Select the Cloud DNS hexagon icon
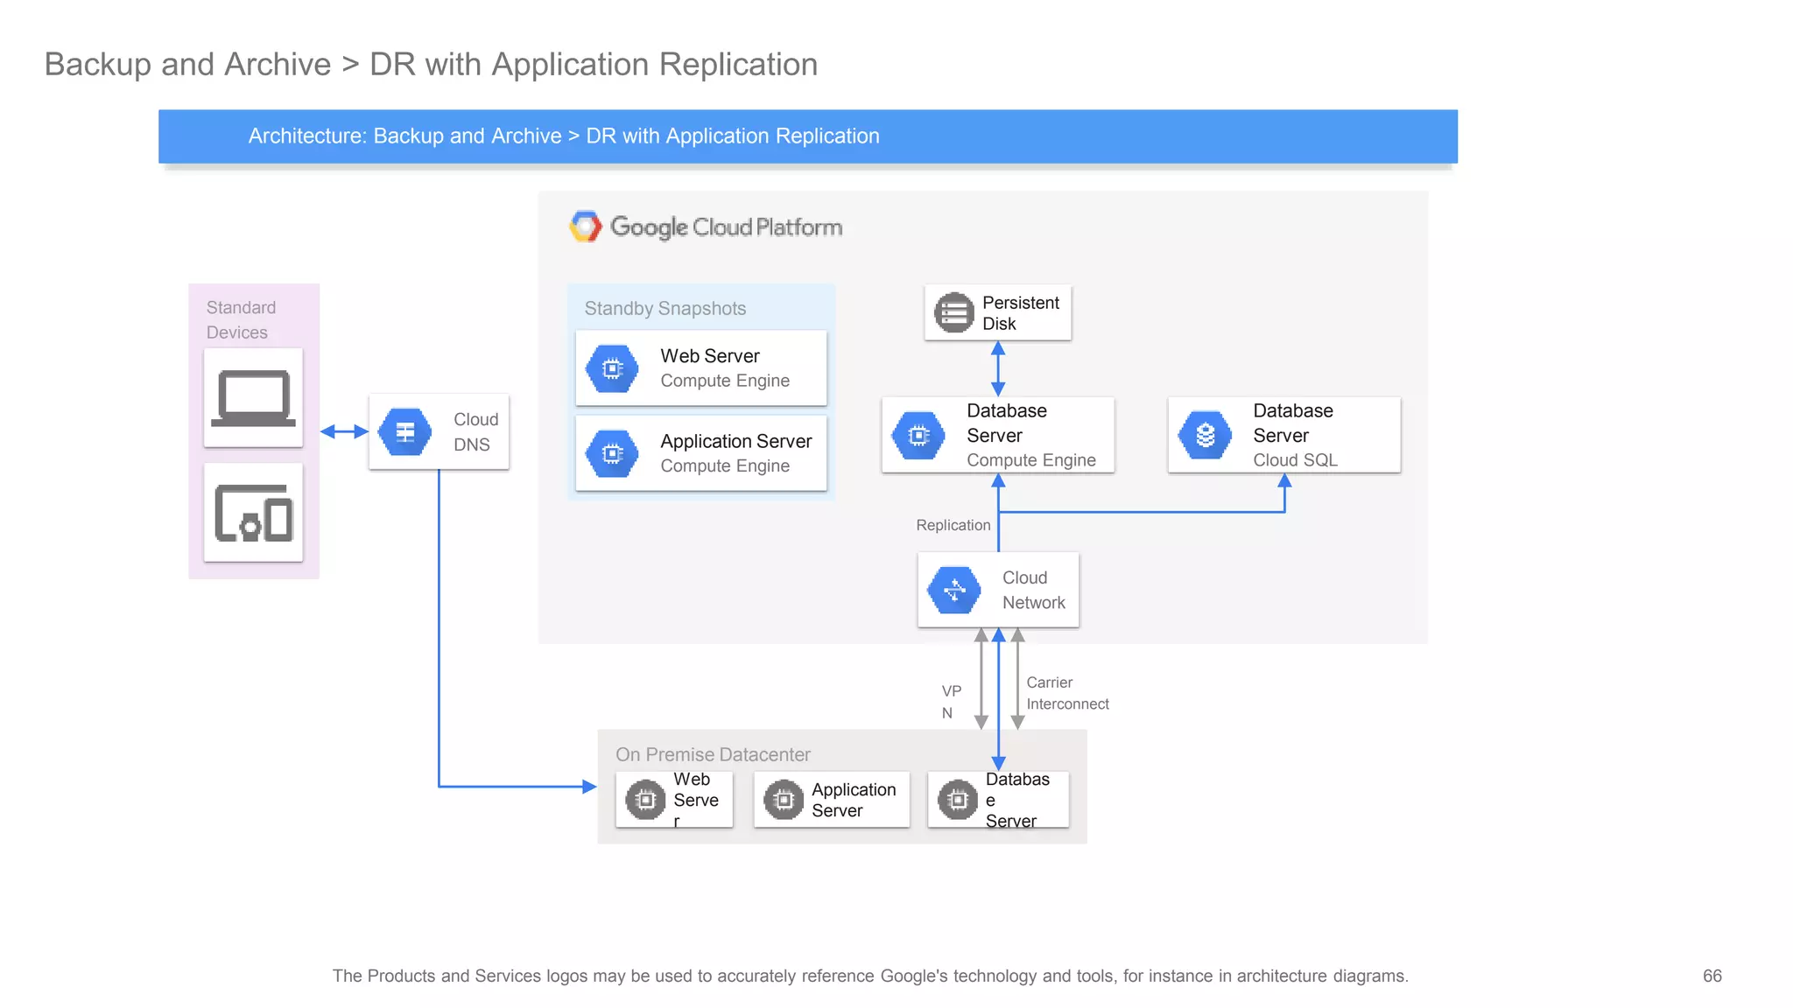Screen dimensions: 1793x1008 404,432
